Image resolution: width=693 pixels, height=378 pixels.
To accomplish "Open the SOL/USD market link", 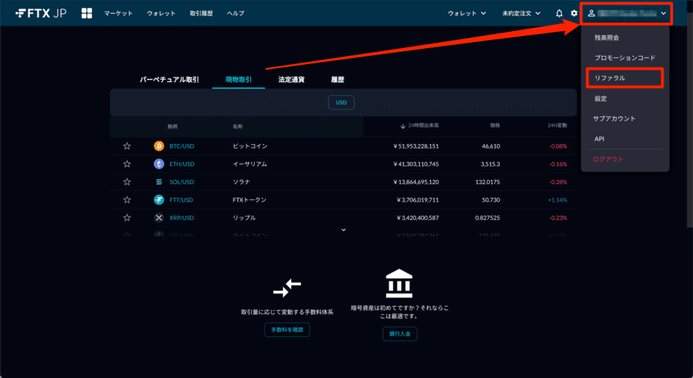I will [x=182, y=182].
